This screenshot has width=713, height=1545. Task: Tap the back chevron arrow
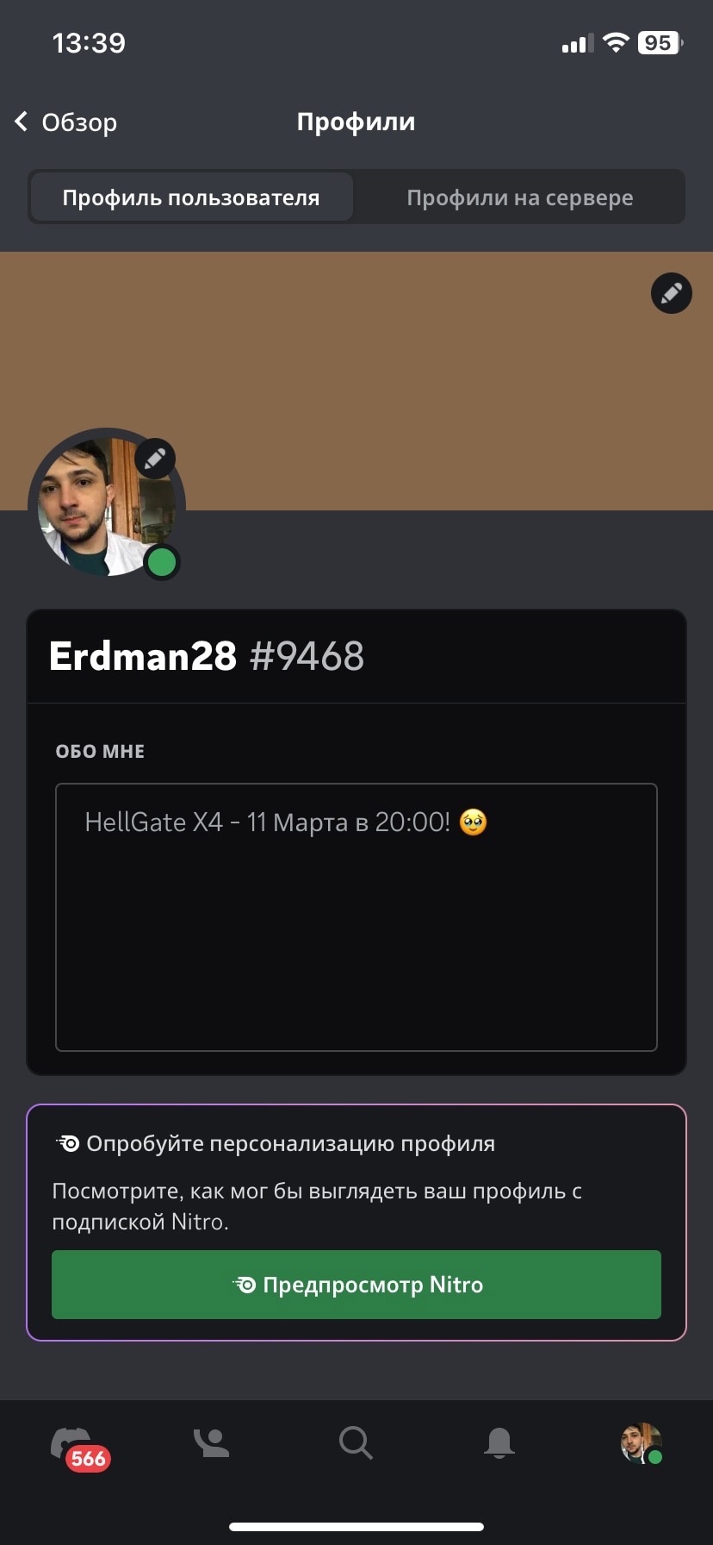tap(22, 122)
